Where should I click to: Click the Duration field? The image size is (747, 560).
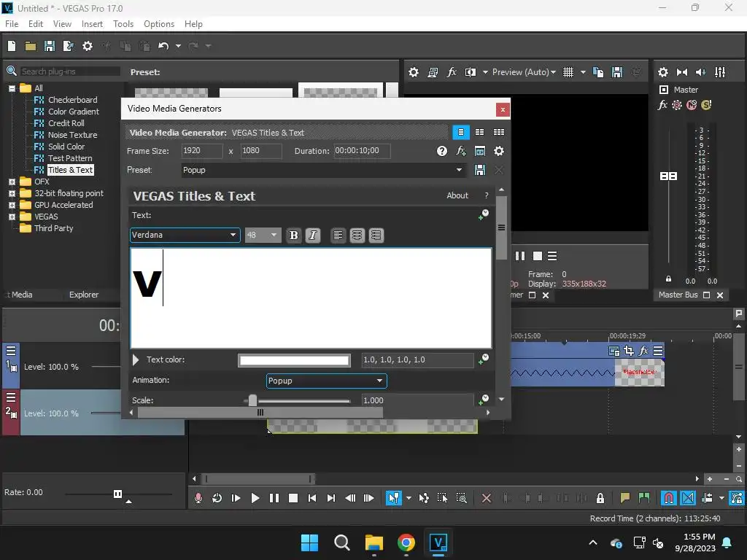tap(362, 151)
